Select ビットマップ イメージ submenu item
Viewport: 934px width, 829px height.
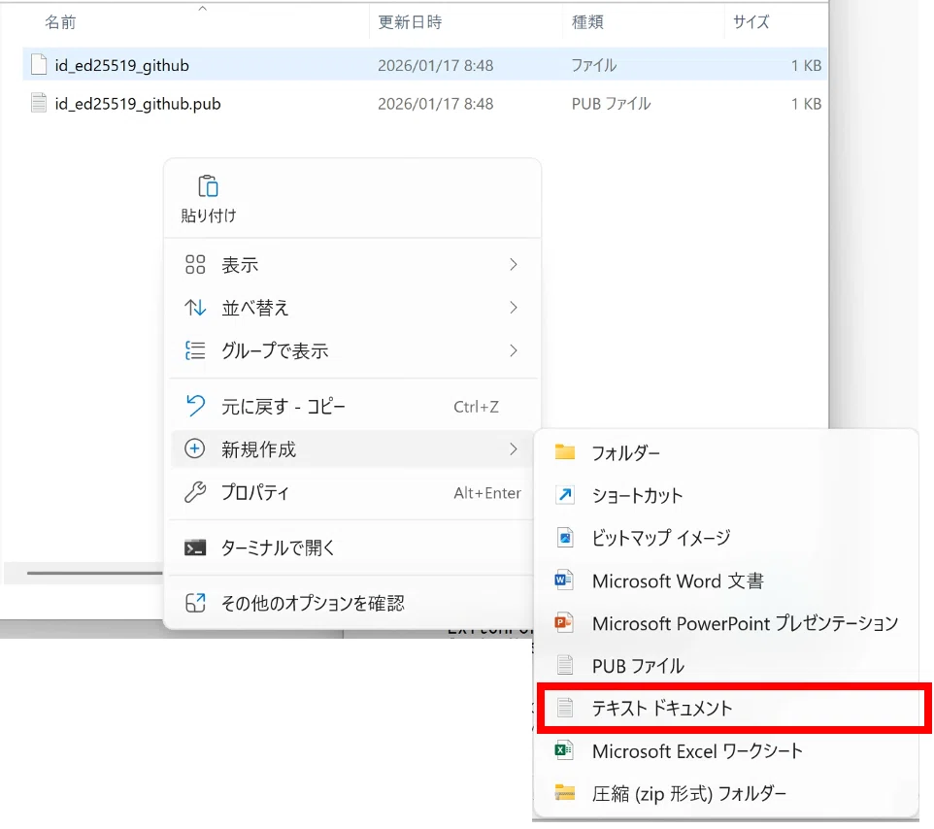(x=726, y=538)
